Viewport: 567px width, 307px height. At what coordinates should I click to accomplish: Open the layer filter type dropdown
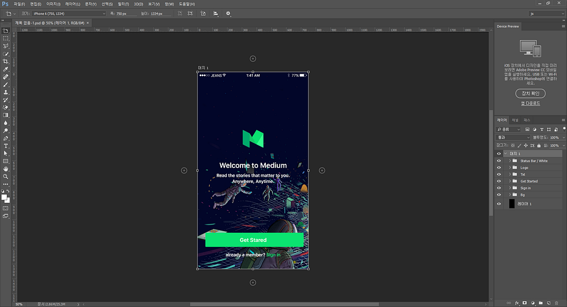(509, 129)
